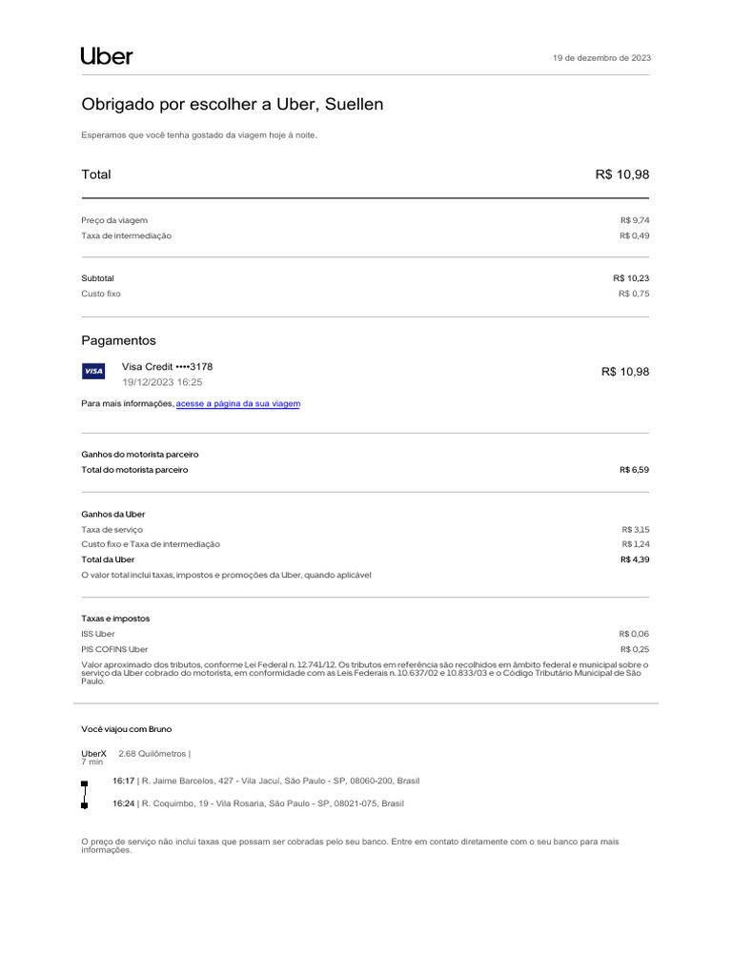Open the 'acesse a página da sua viagem' link
This screenshot has width=732, height=976.
tap(238, 404)
